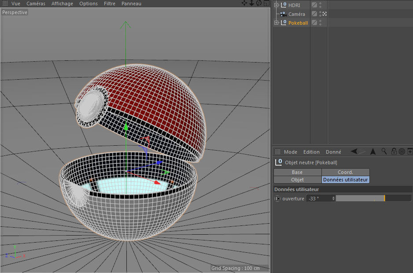Click the new attribute manager plus icon
413x273 pixels.
(x=410, y=151)
